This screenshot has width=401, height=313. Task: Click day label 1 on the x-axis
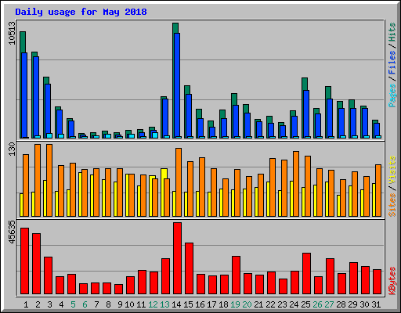(x=26, y=304)
